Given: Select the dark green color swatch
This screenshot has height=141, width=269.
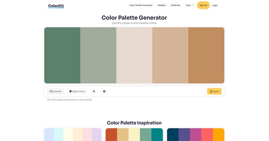Looking at the screenshot, I should pos(62,55).
